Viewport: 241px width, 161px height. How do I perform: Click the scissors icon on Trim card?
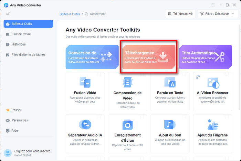click(x=220, y=57)
